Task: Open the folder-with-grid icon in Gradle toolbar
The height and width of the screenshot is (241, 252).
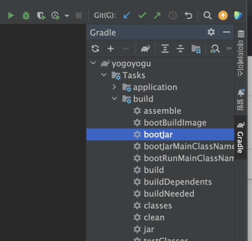Action: pos(196,49)
